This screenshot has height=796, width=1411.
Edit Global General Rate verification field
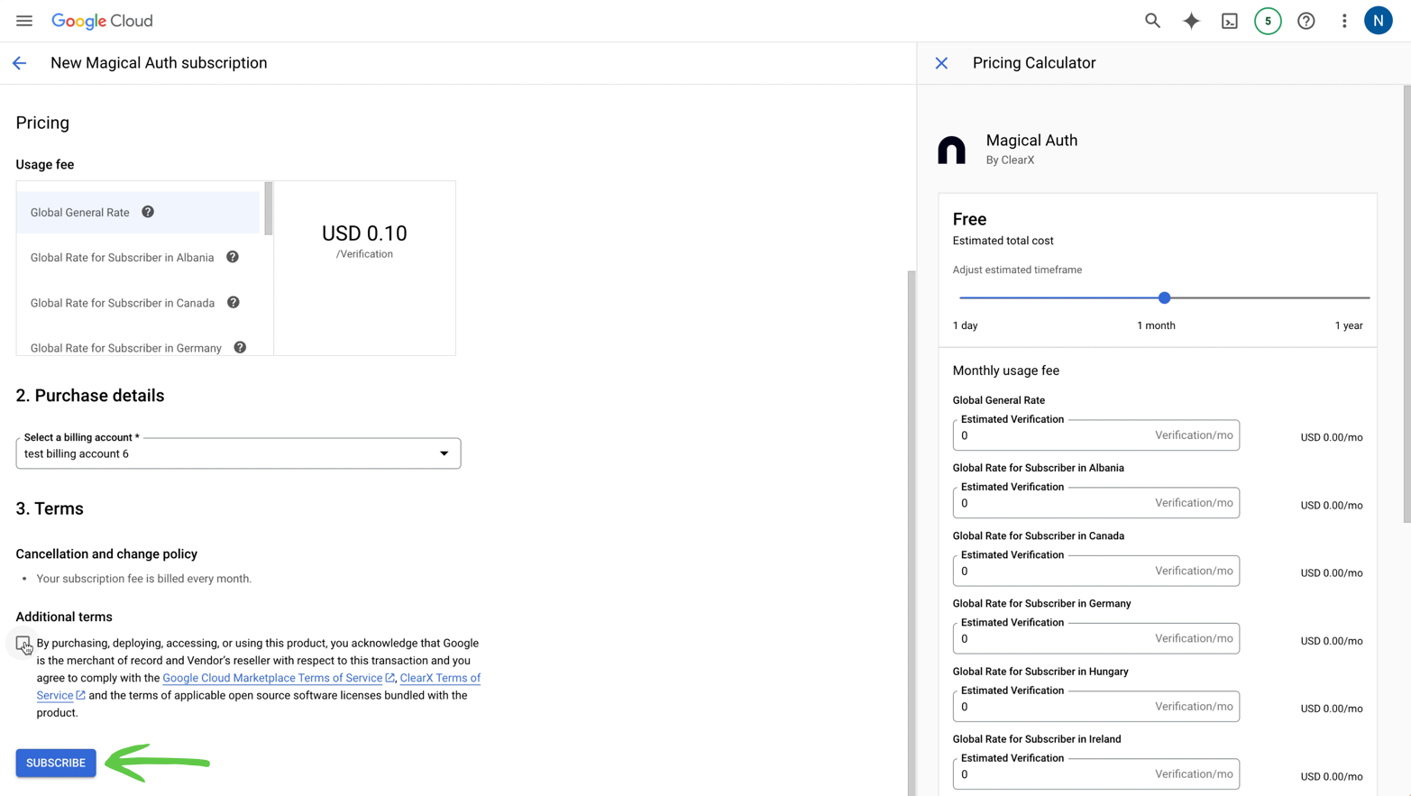(1095, 435)
